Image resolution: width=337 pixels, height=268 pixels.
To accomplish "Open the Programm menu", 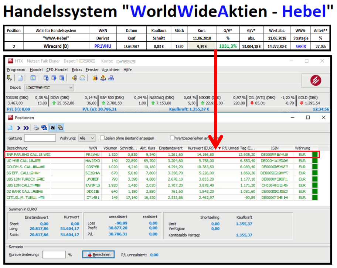I will point(16,69).
